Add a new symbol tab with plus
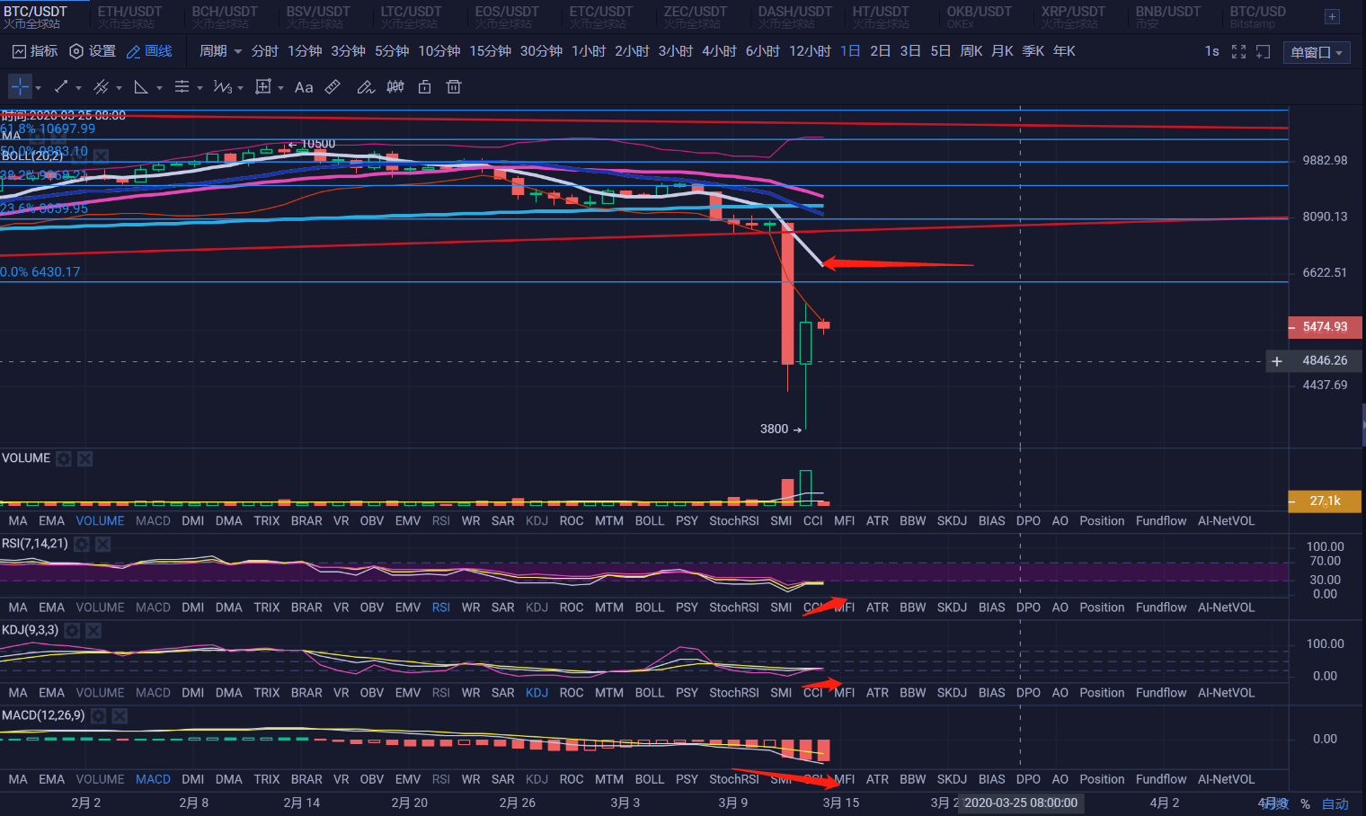Screen dimensions: 1366x816 tap(1332, 16)
